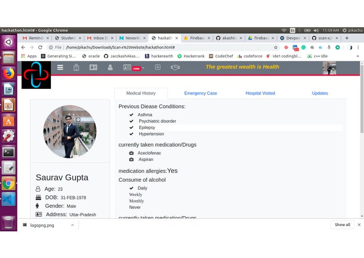Launch Firefox from Ubuntu dock

click(x=8, y=73)
